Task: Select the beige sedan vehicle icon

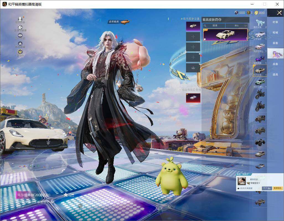Action: pos(260,154)
